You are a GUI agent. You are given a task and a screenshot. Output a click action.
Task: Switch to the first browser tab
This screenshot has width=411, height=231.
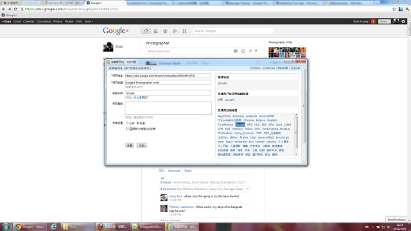coord(21,3)
